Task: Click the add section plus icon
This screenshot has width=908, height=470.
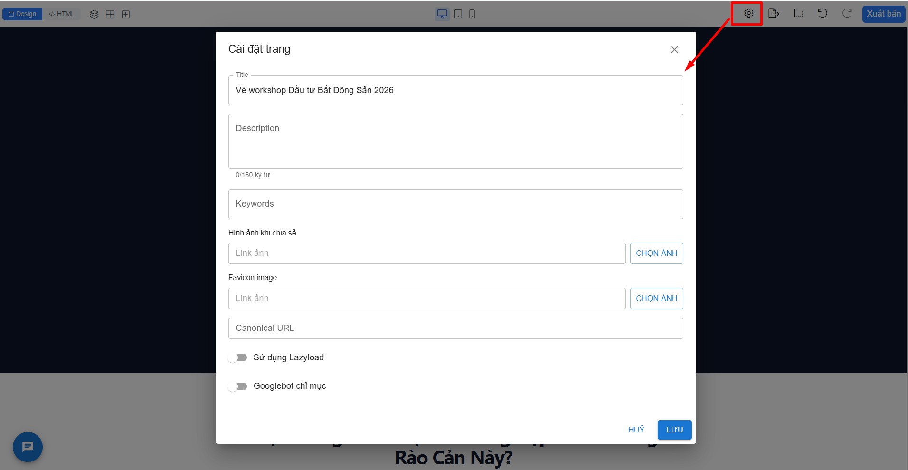Action: click(x=126, y=14)
